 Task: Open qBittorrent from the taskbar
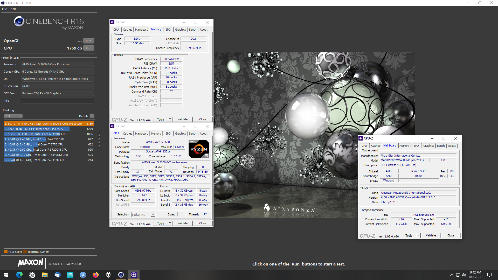[83, 275]
